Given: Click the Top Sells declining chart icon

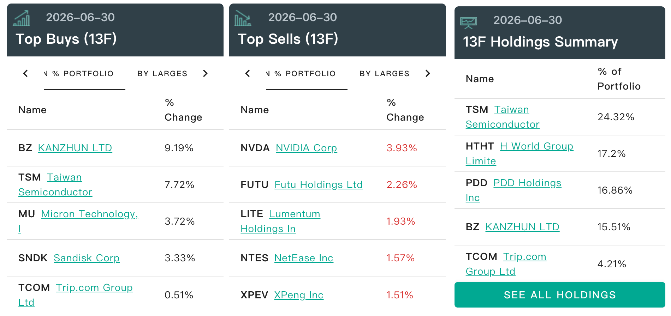Looking at the screenshot, I should [x=243, y=18].
